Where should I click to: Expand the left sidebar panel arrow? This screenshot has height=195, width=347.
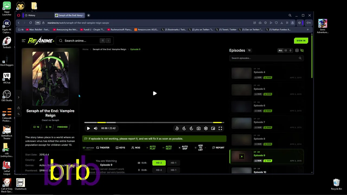pos(18,97)
